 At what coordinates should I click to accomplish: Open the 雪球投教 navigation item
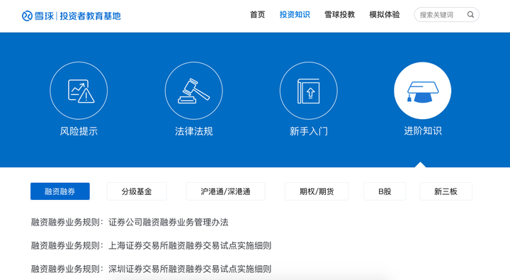(339, 15)
